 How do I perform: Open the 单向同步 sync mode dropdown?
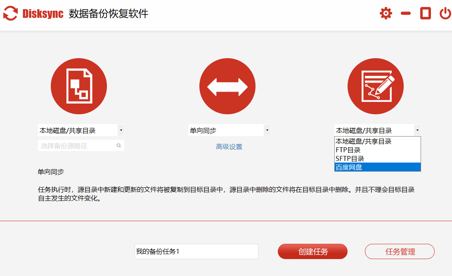pyautogui.click(x=267, y=130)
